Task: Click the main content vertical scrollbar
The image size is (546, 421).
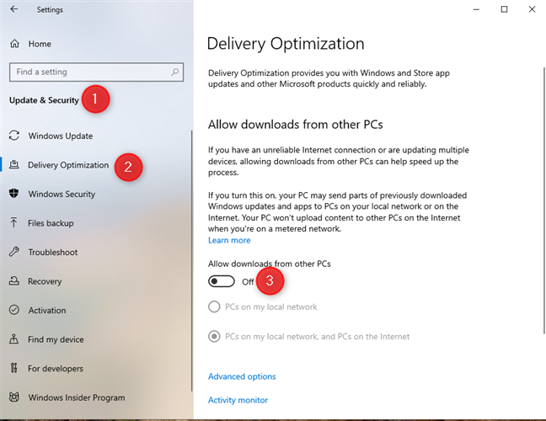Action: (x=544, y=200)
